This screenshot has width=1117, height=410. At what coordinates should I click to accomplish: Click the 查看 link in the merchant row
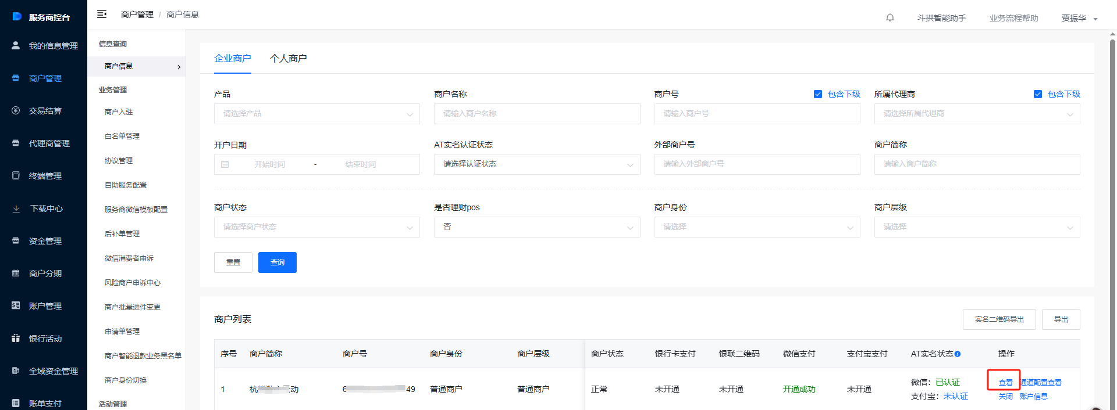tap(1005, 382)
